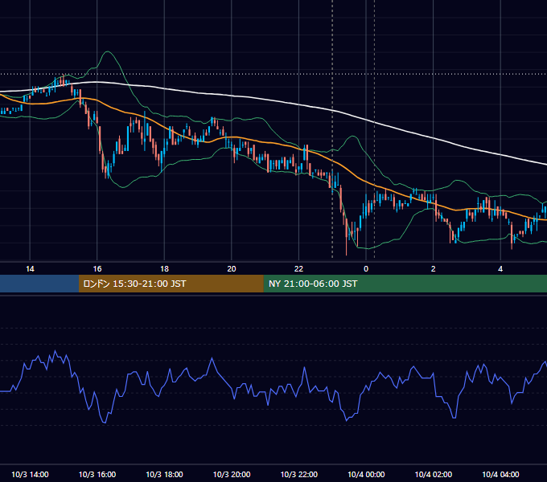Click the blue session bar before London

39,284
